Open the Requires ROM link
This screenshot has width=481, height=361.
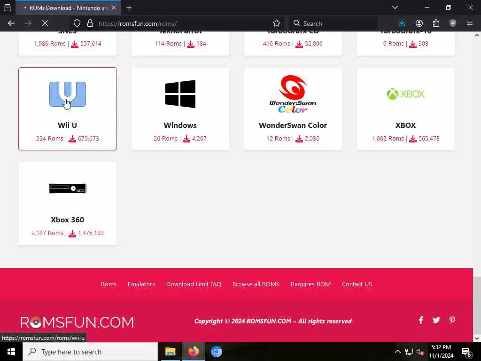[x=310, y=284]
